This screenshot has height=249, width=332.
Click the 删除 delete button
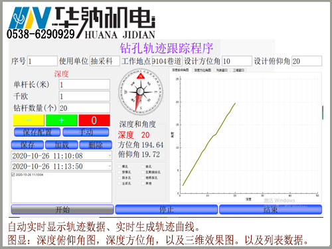[x=96, y=145]
